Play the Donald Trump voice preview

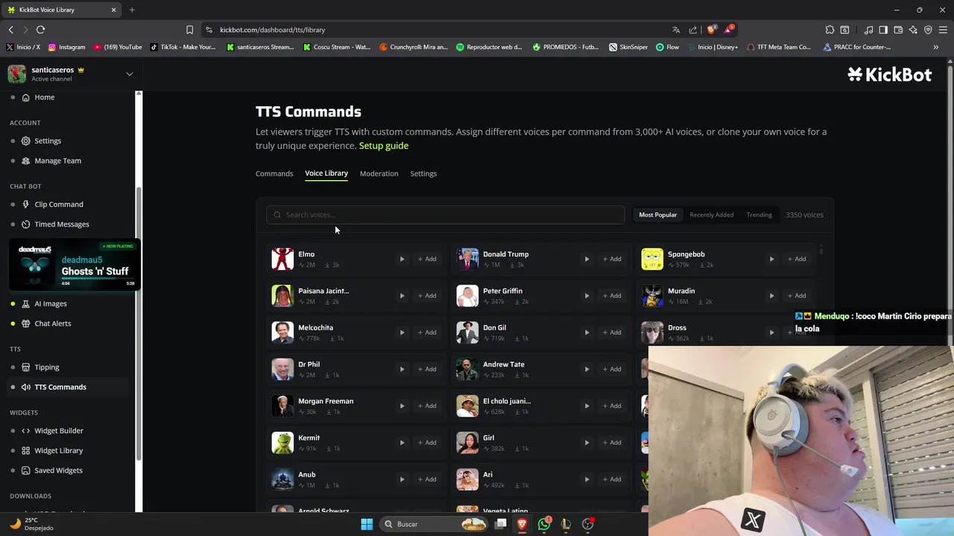pos(587,259)
